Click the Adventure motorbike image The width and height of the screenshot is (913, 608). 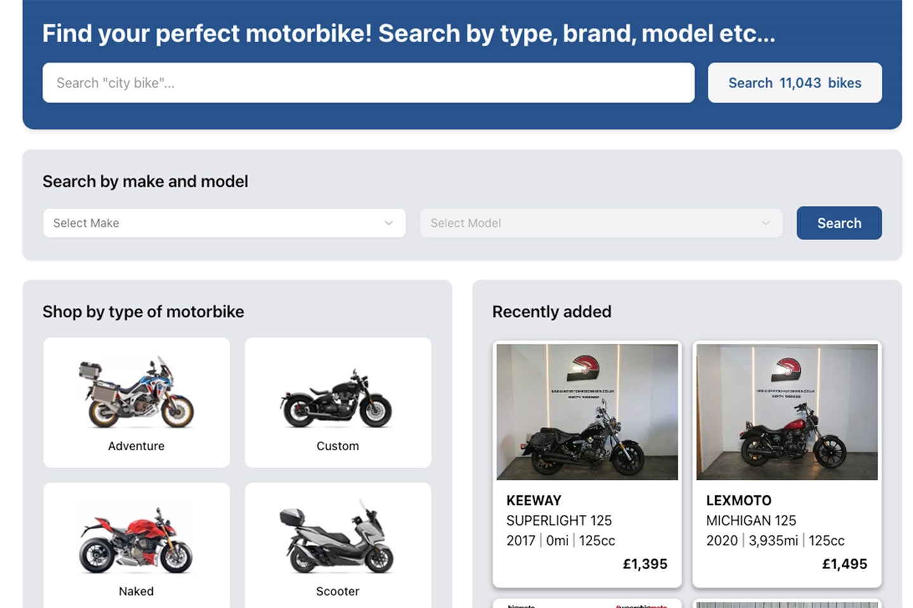coord(136,394)
